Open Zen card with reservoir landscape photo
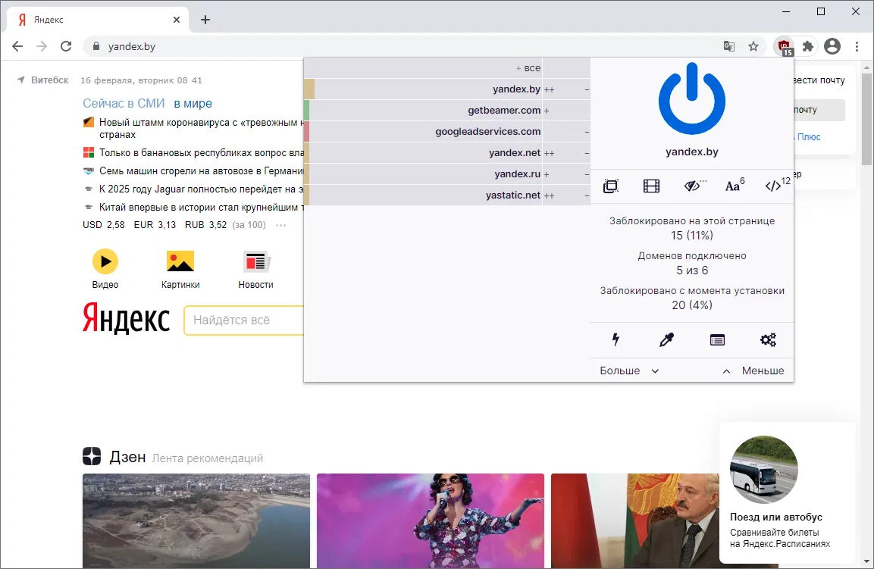 tap(196, 521)
